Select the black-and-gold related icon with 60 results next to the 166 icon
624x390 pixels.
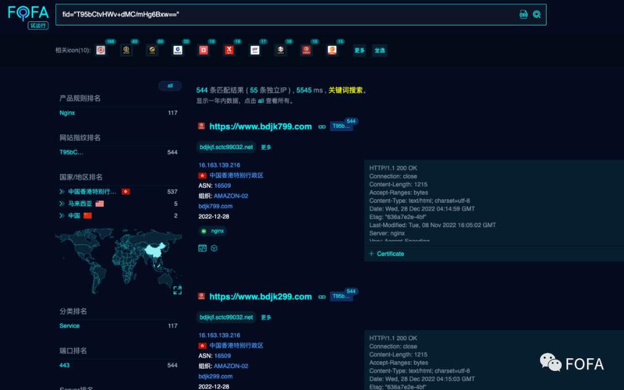point(127,50)
